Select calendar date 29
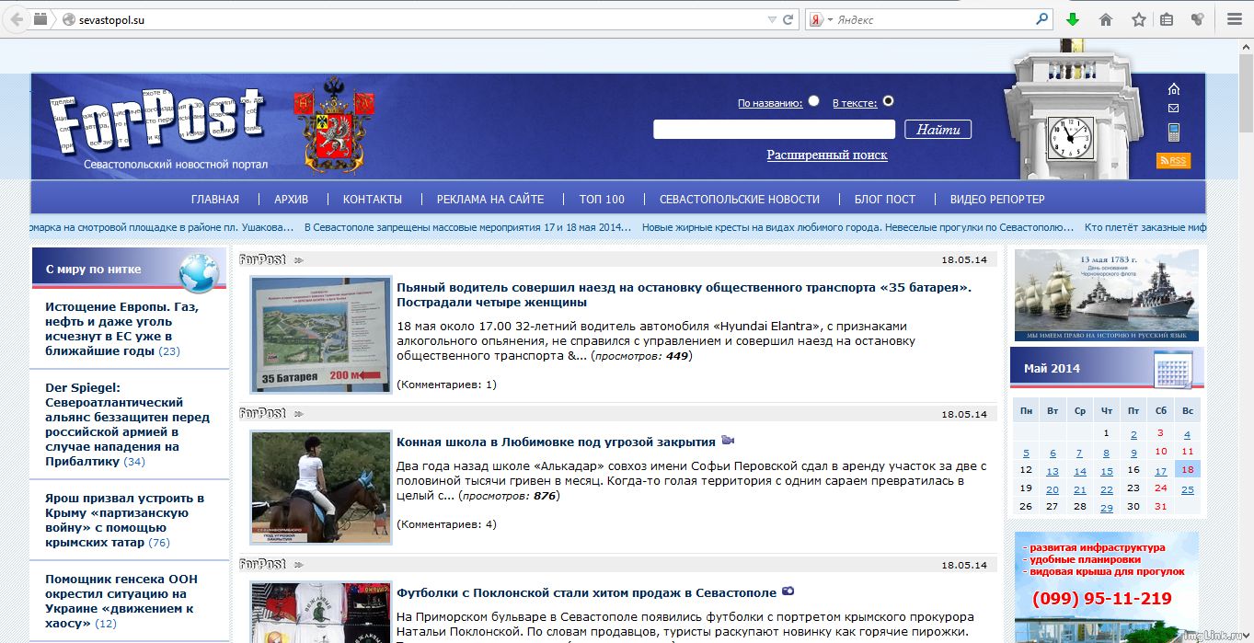 coord(1106,508)
